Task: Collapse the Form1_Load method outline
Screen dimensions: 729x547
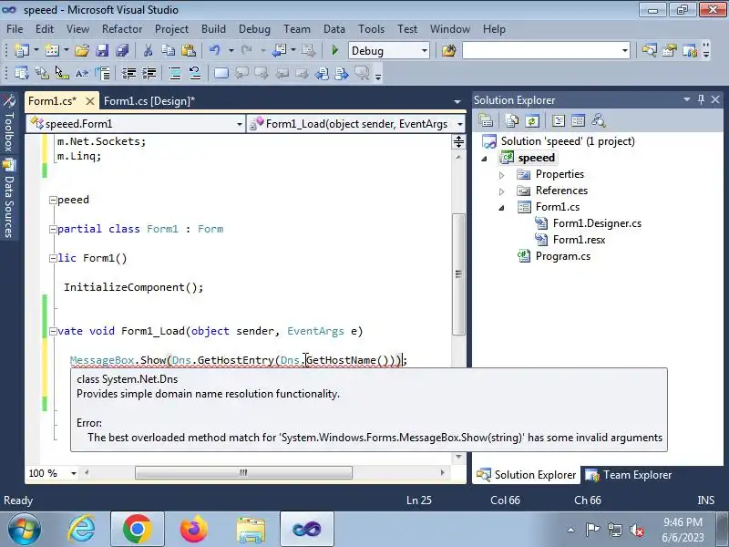Action: click(53, 331)
